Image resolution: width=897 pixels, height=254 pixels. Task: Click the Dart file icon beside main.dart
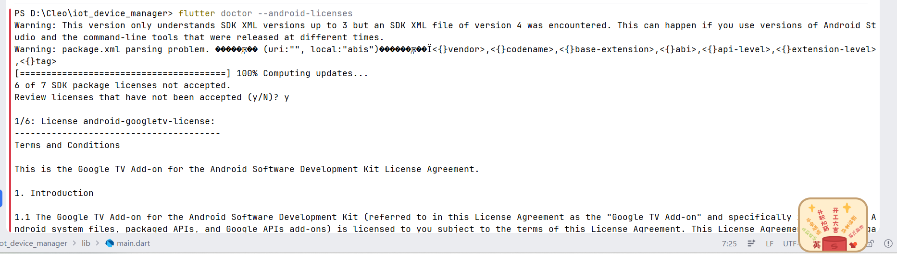(110, 243)
